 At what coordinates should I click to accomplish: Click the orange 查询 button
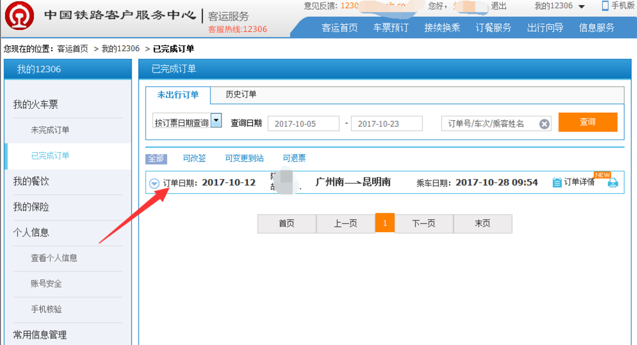[588, 123]
